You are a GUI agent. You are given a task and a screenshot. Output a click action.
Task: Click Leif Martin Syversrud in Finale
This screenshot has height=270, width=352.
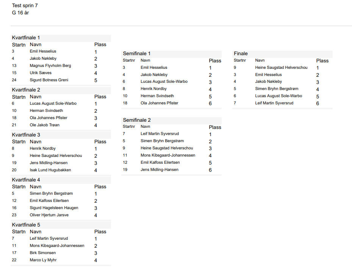coord(274,103)
